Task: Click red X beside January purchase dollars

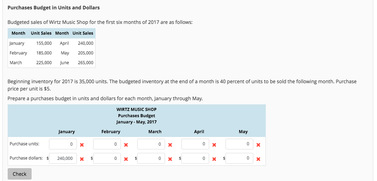Action: tap(82, 159)
